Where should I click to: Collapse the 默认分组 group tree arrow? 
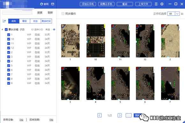click(x=2, y=29)
